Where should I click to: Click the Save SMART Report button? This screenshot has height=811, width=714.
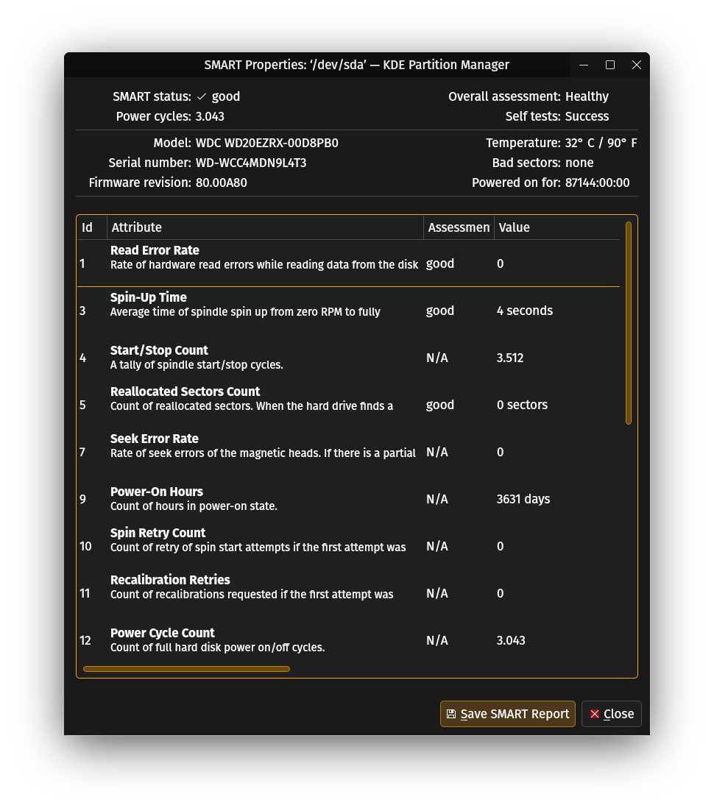click(508, 714)
